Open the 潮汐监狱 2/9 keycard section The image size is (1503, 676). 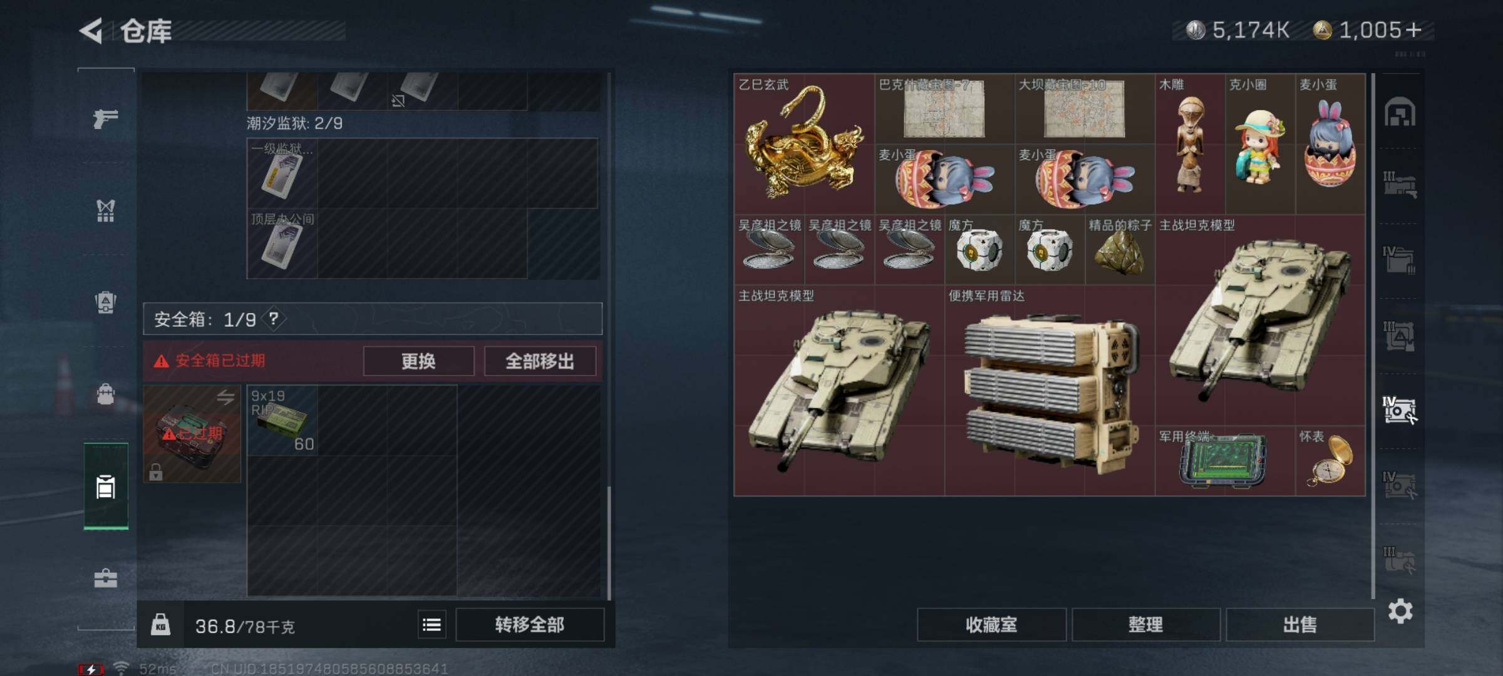(294, 123)
